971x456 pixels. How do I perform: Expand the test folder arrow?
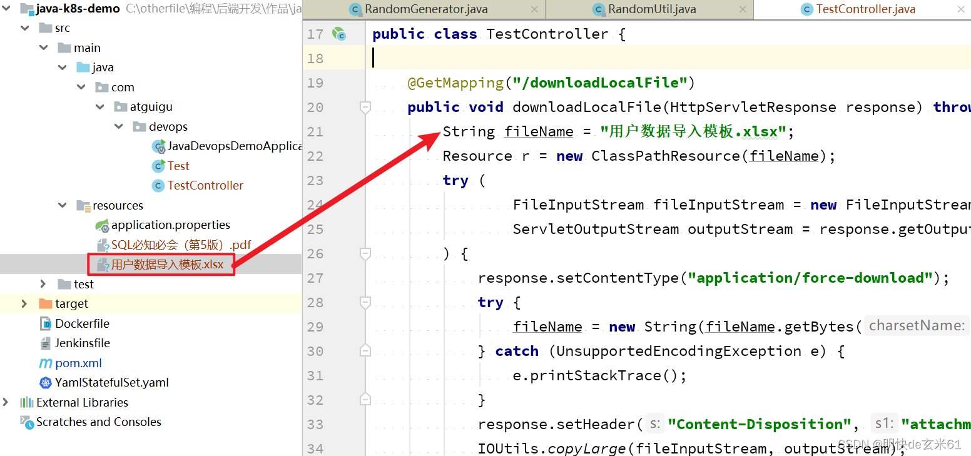(43, 284)
